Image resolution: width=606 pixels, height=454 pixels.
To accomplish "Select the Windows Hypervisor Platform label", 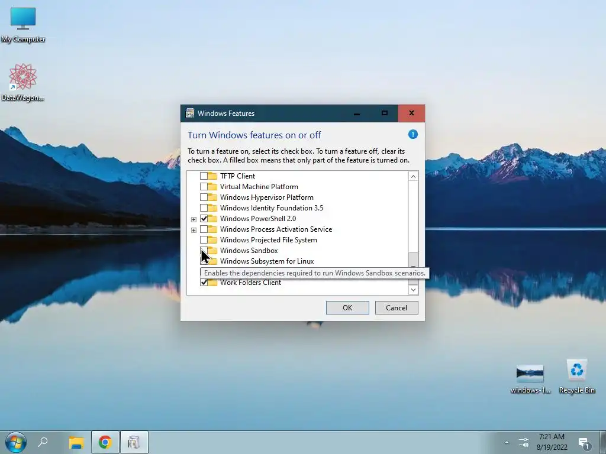I will pos(267,197).
